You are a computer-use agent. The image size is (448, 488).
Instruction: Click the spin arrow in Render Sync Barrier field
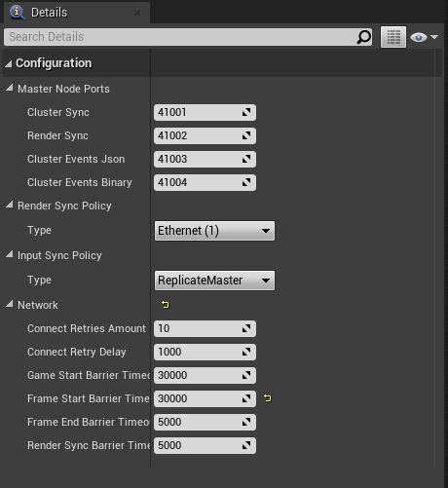(x=246, y=445)
